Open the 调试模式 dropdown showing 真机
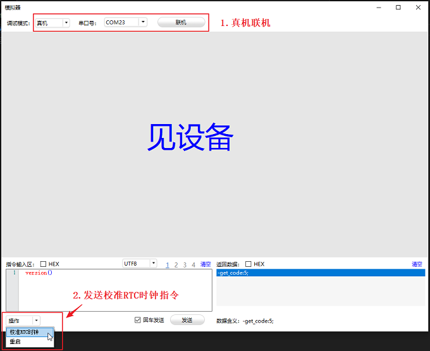This screenshot has width=430, height=351. pos(52,23)
